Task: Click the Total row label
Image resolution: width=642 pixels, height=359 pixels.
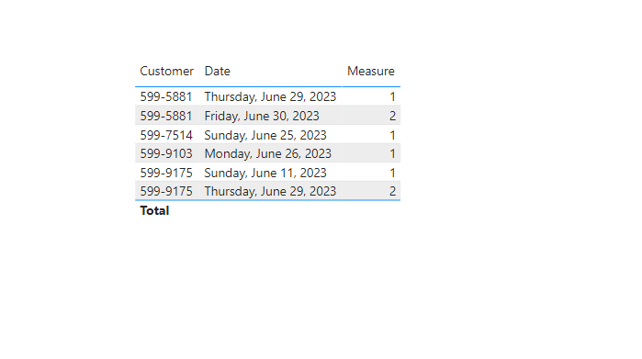Action: [x=154, y=210]
